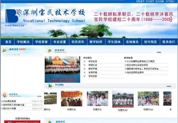Click the 信息资讯 section icon
The image size is (178, 123).
tap(50, 51)
